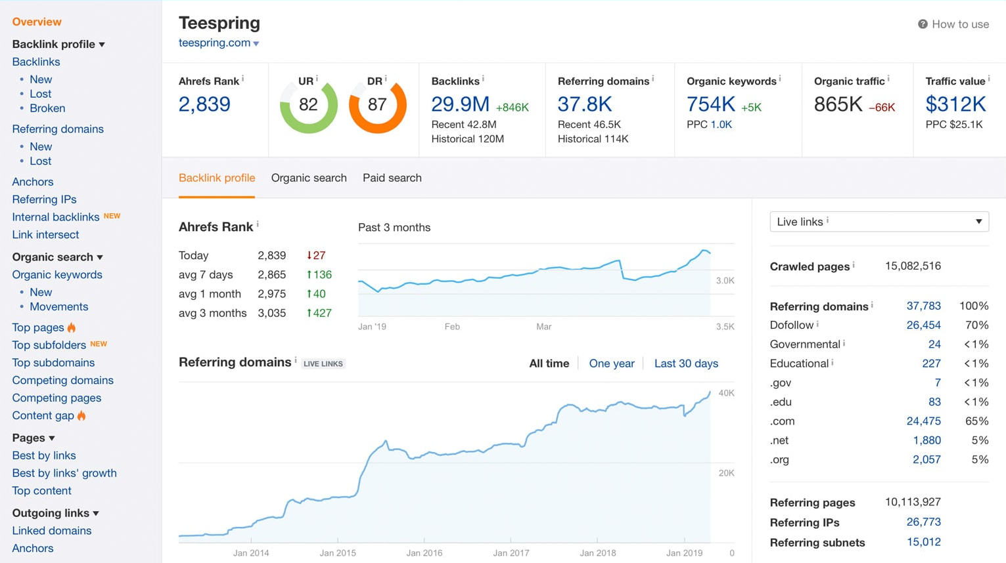Click the 29.9M backlinks value
The height and width of the screenshot is (563, 1006).
click(x=460, y=104)
